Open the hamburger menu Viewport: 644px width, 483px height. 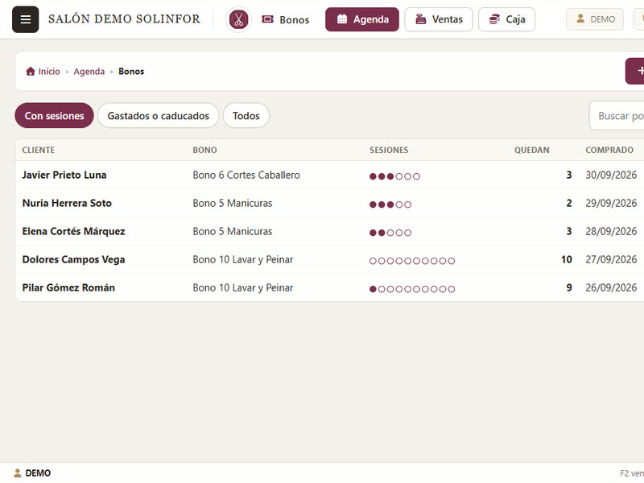point(26,19)
